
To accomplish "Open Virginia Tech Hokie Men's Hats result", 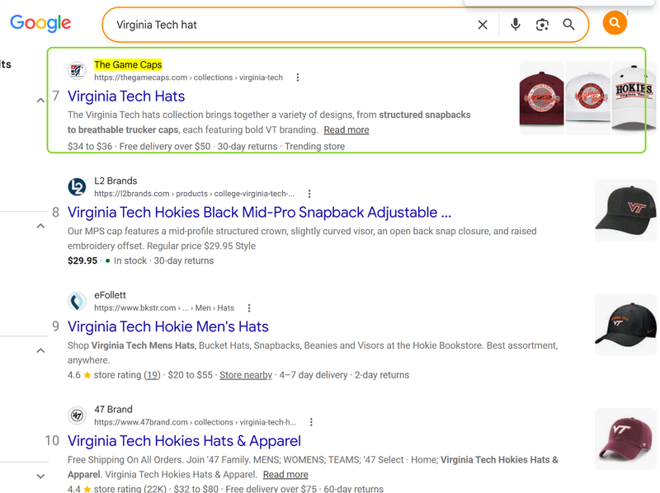I will pos(168,326).
